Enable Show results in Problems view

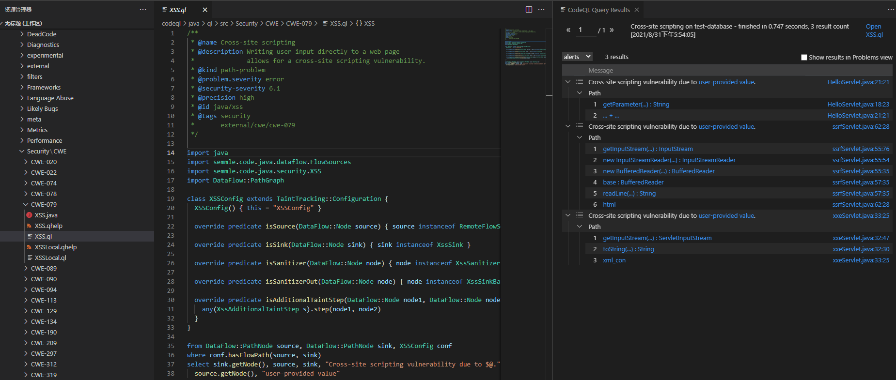pyautogui.click(x=804, y=57)
